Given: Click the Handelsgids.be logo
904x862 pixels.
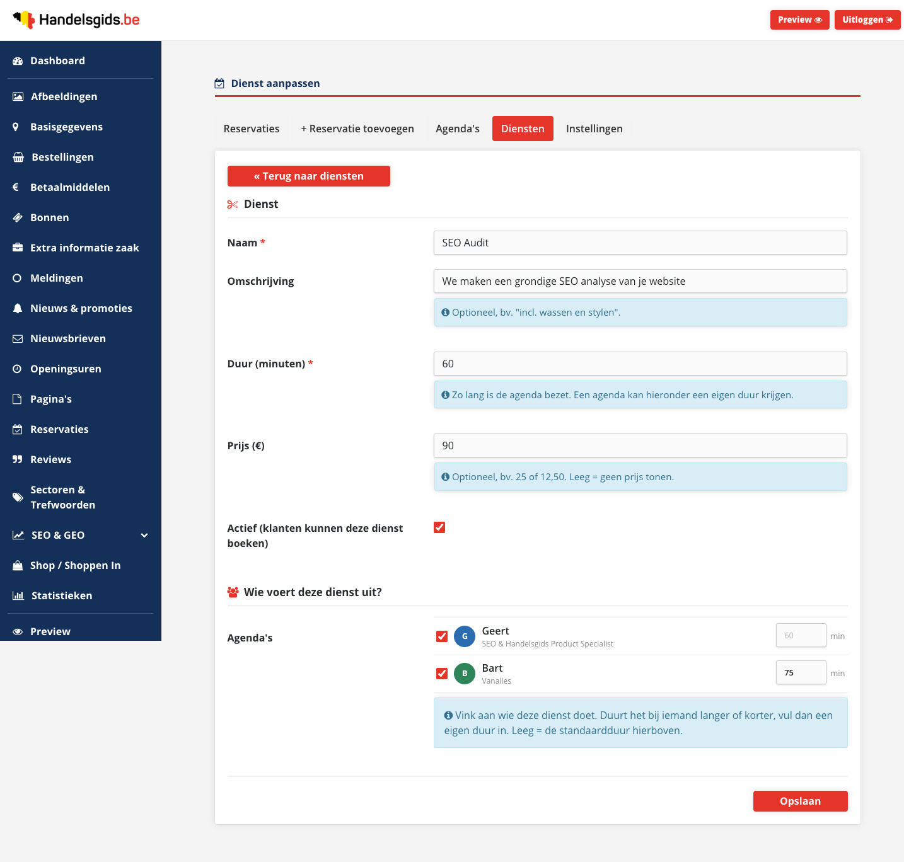Looking at the screenshot, I should (76, 20).
